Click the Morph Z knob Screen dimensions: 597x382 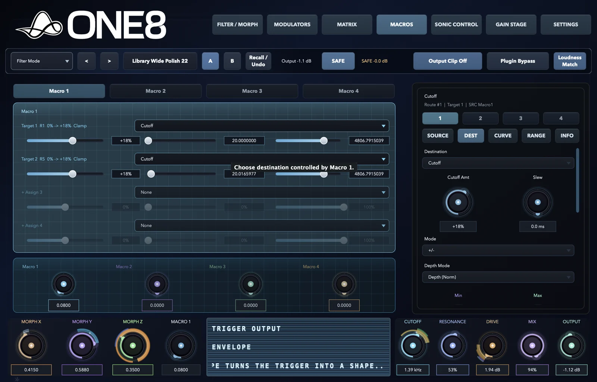[132, 346]
